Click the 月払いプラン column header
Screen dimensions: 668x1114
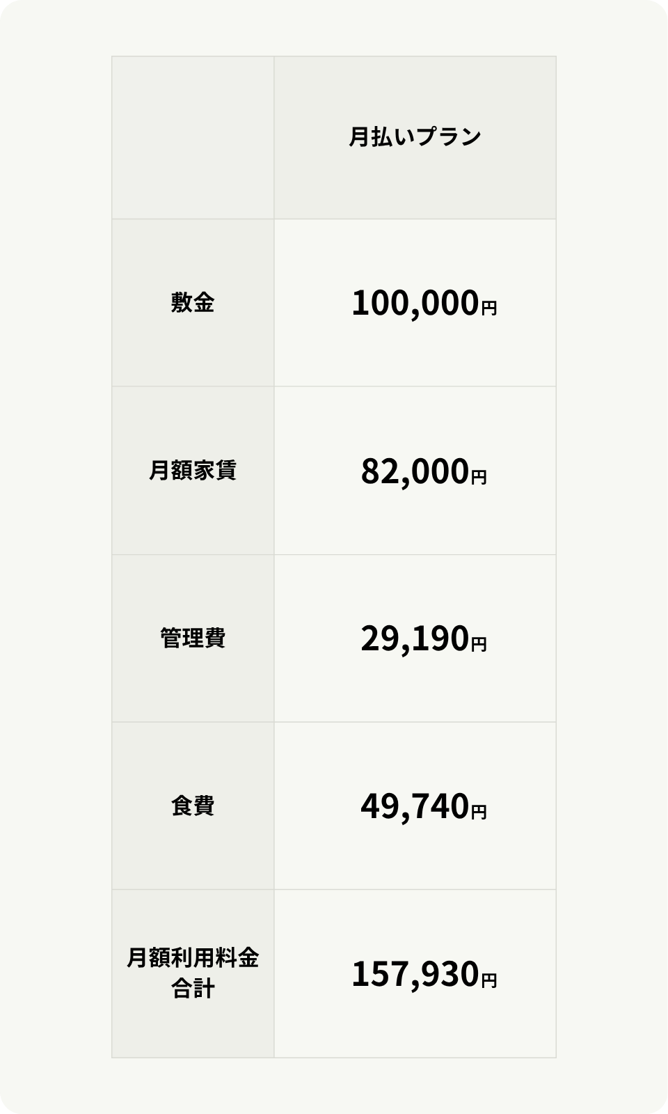point(415,137)
